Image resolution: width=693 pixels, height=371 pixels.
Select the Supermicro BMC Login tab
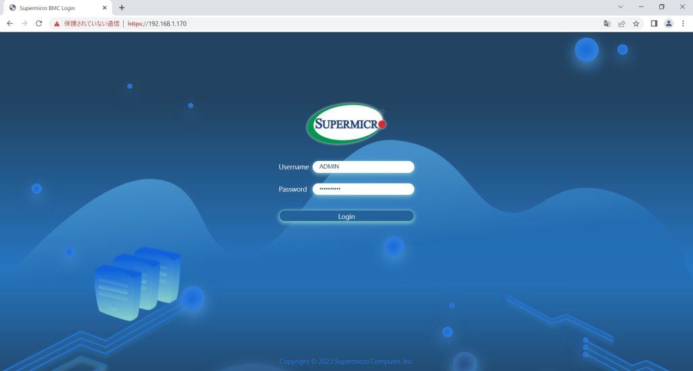click(51, 7)
